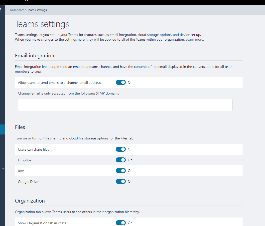Click the Email integration section heading
Screen dimensions: 265x226
34,56
